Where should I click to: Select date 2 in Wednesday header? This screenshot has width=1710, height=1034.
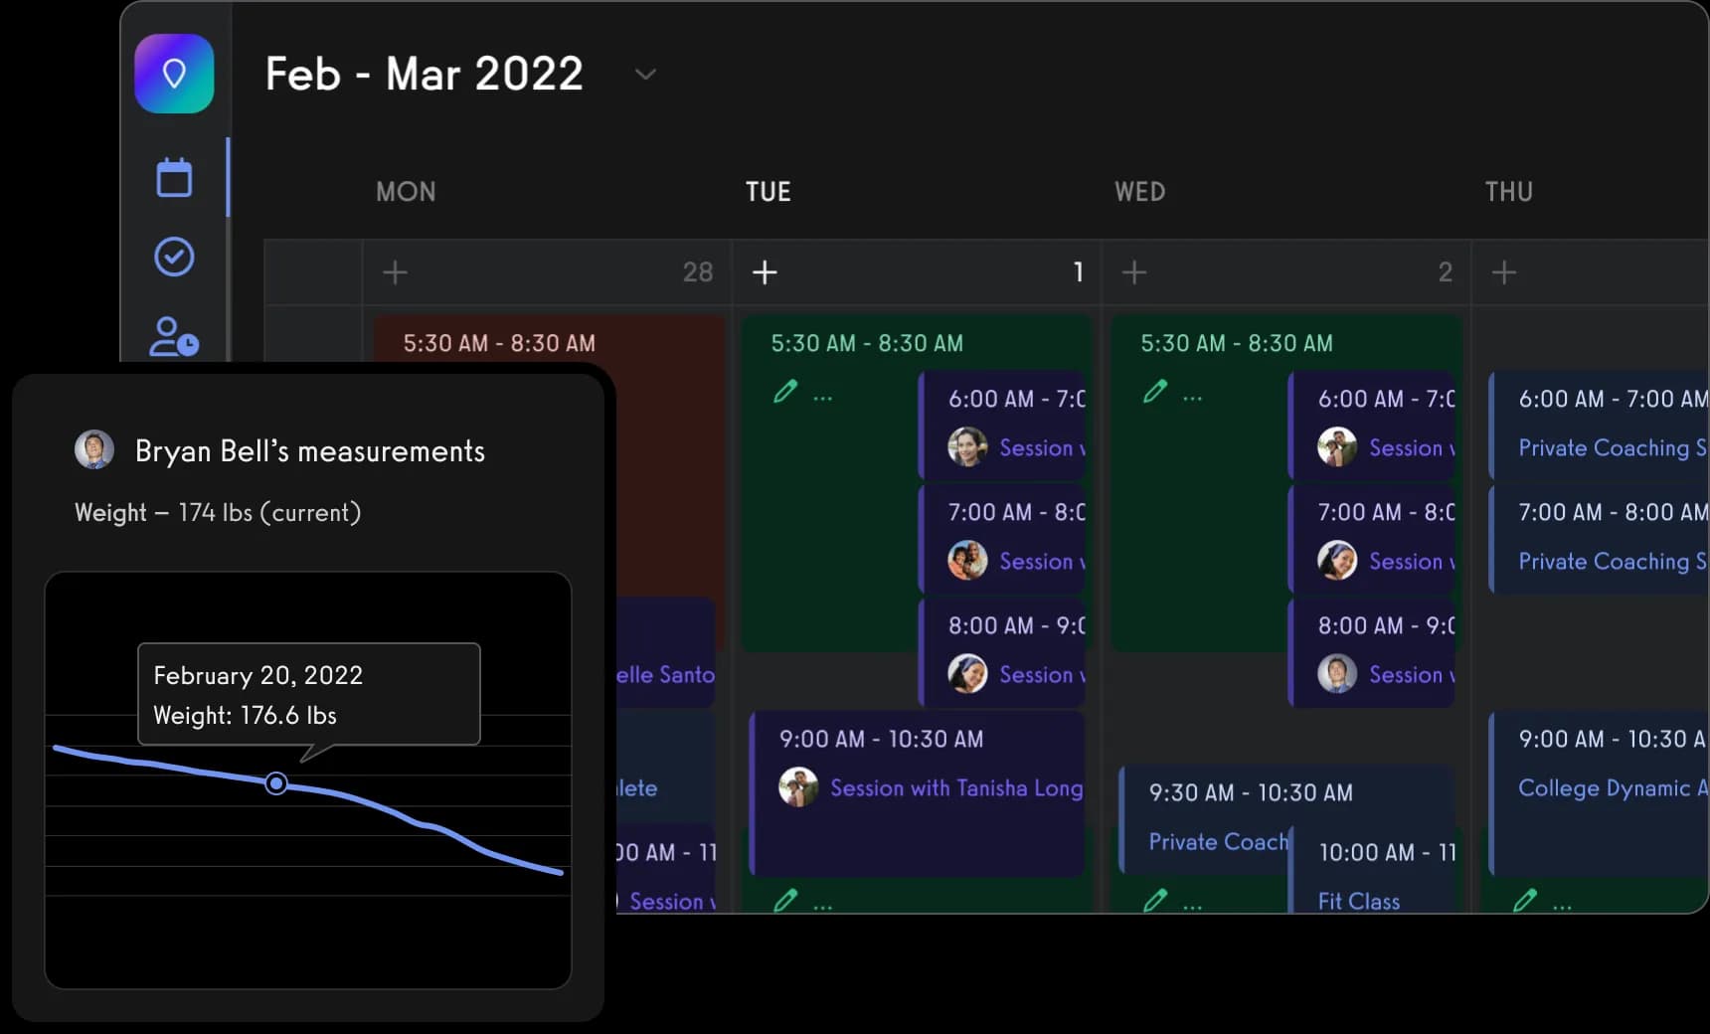pyautogui.click(x=1446, y=271)
